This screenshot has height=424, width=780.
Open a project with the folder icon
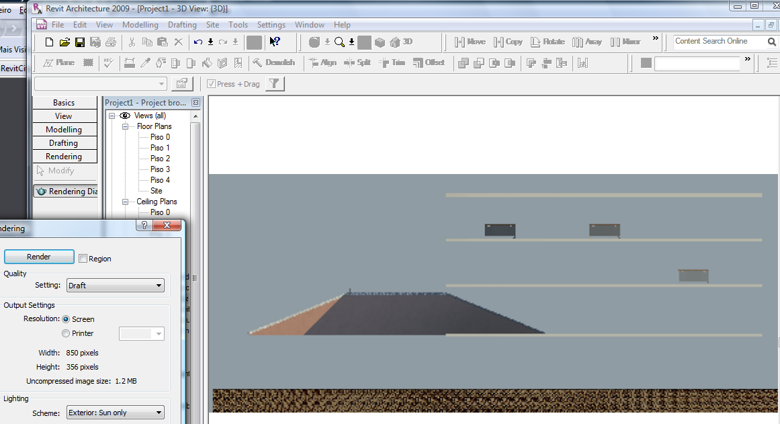point(64,42)
